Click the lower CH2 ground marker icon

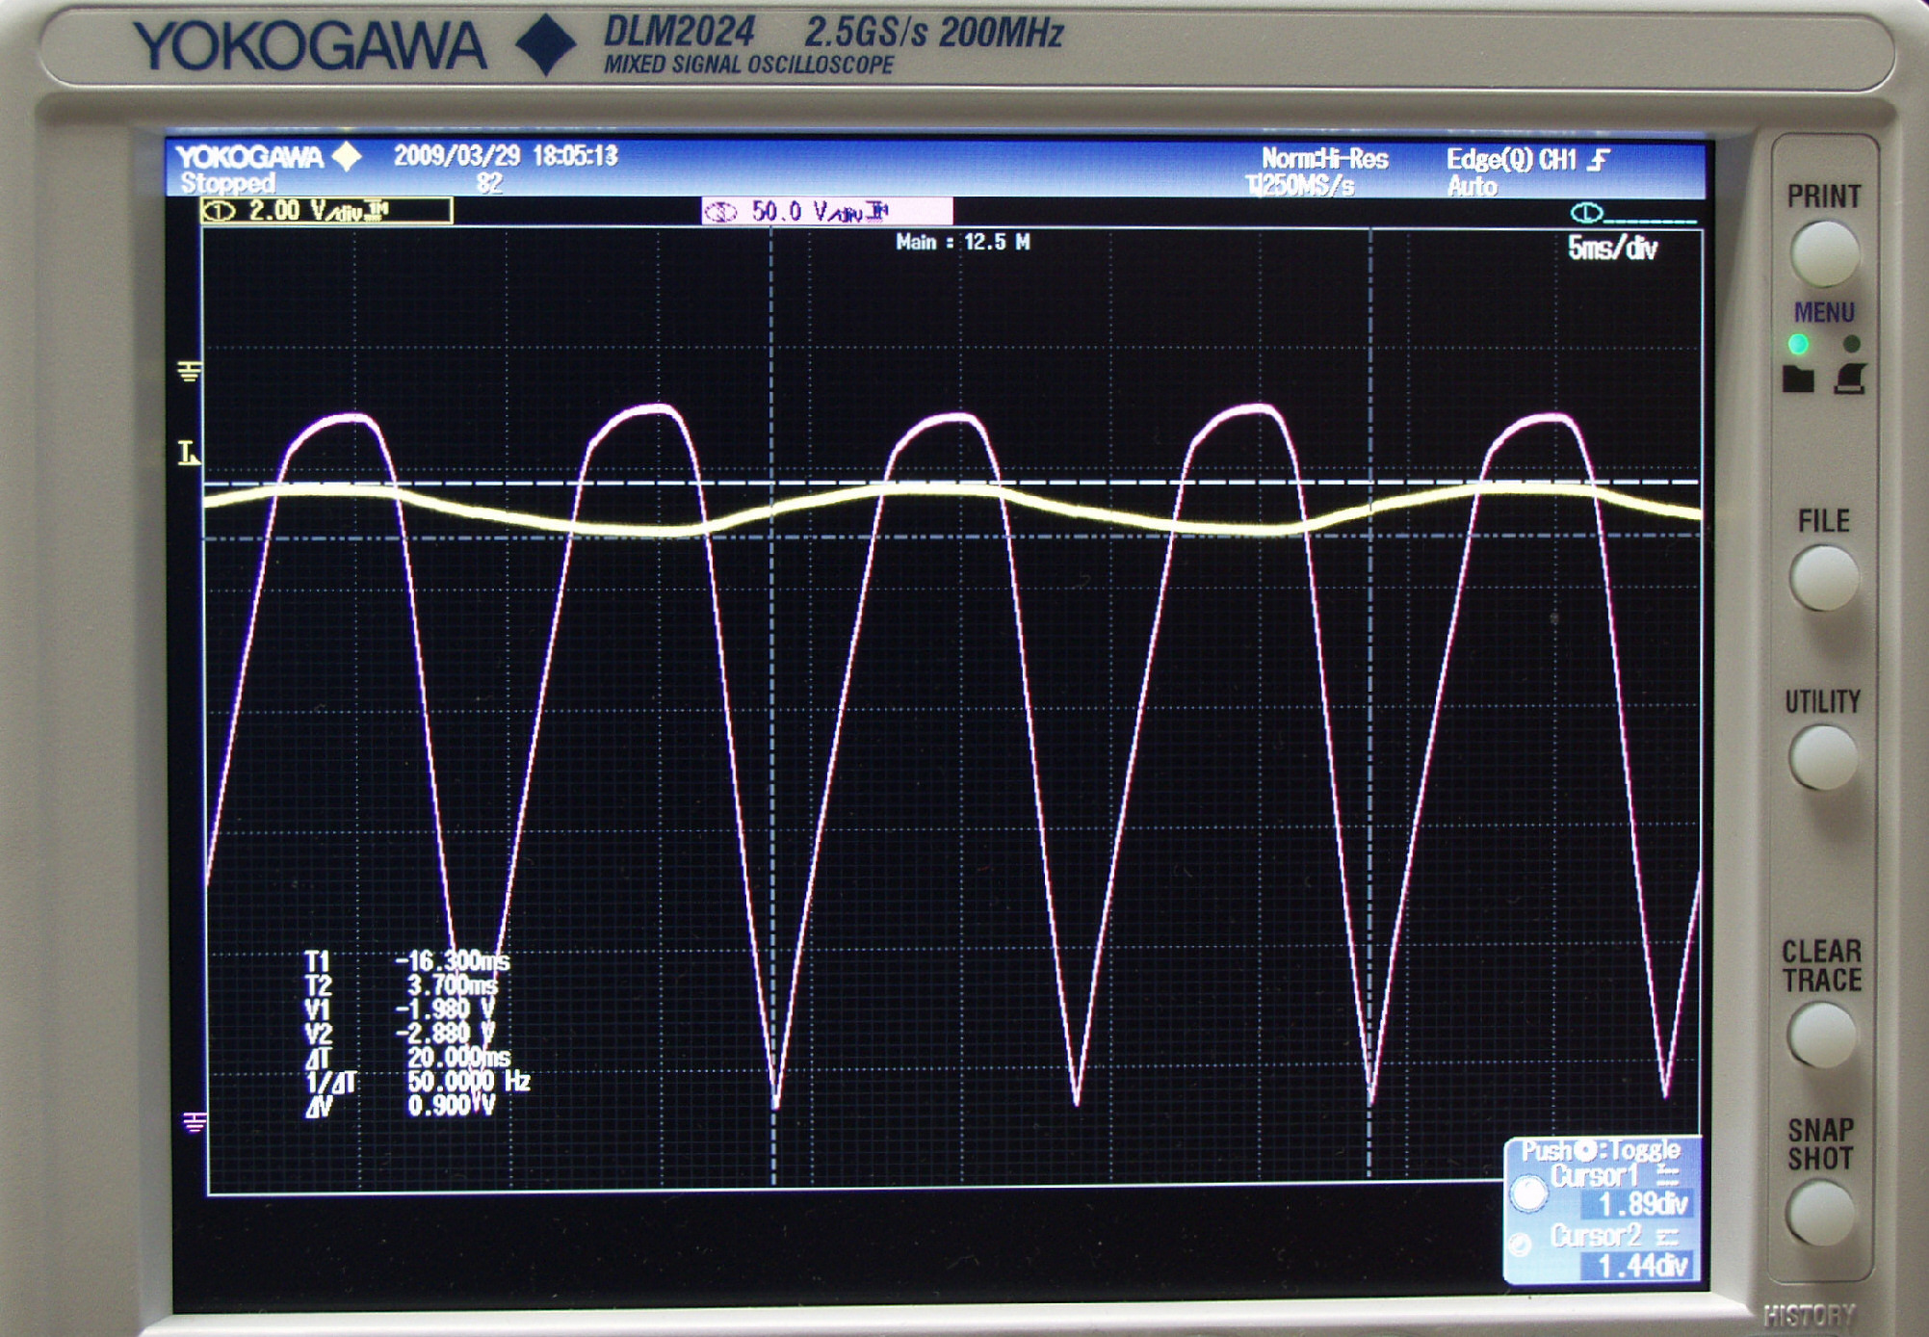pyautogui.click(x=194, y=1122)
